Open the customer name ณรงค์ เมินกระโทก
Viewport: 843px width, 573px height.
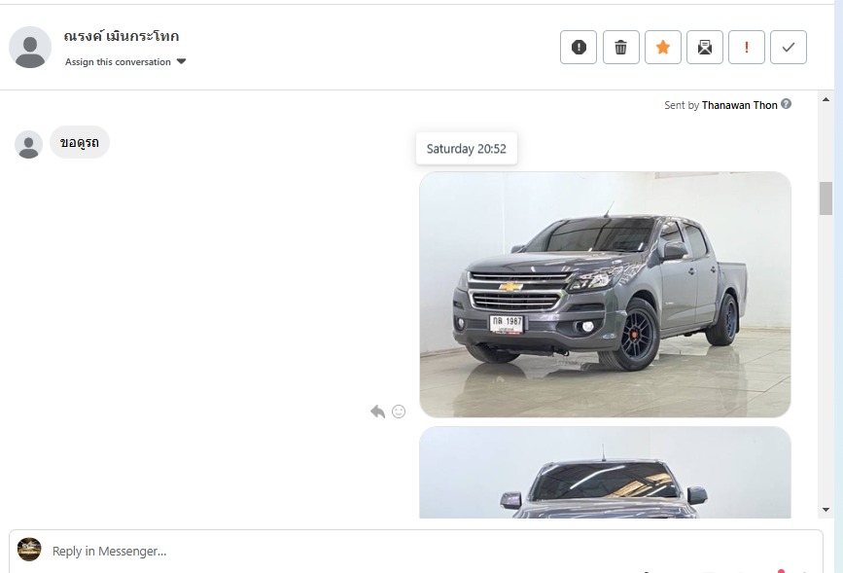(x=122, y=37)
